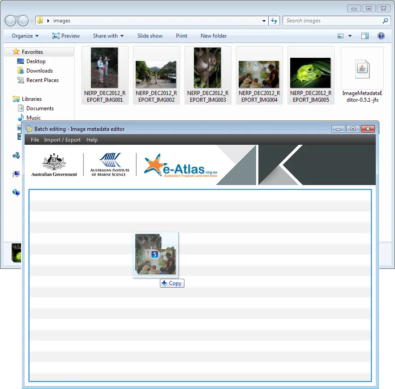Click the e-Atlas logo
The width and height of the screenshot is (395, 389).
(180, 165)
